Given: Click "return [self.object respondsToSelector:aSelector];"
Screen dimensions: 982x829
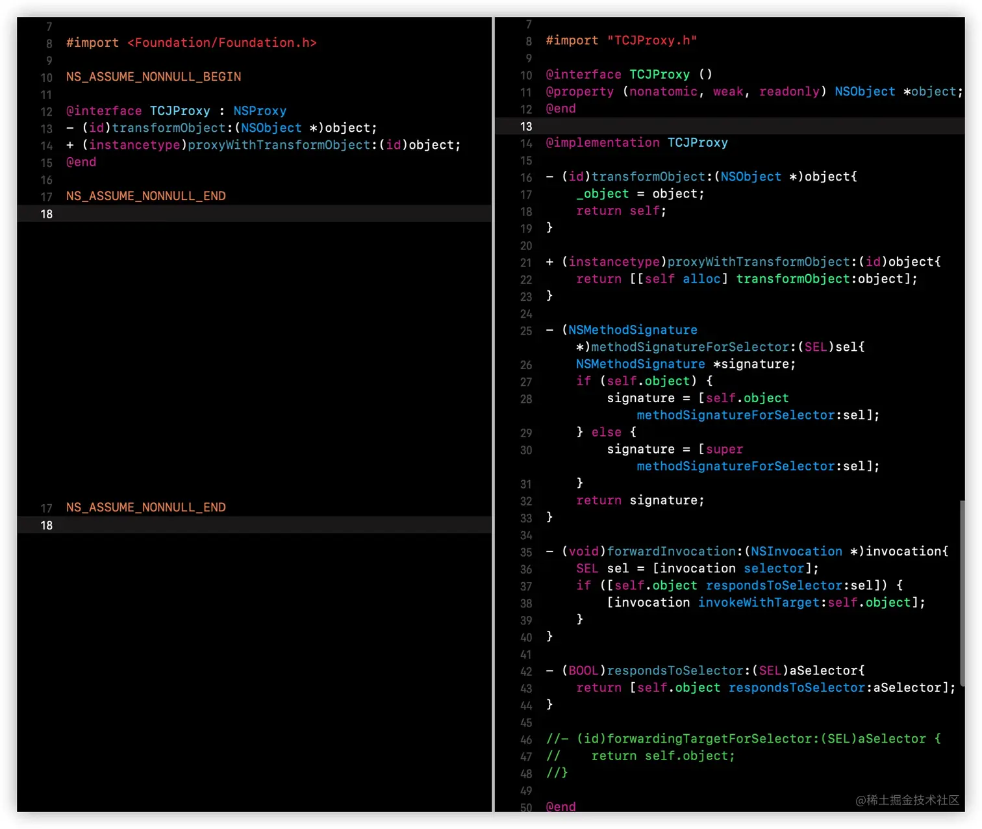Looking at the screenshot, I should (766, 687).
